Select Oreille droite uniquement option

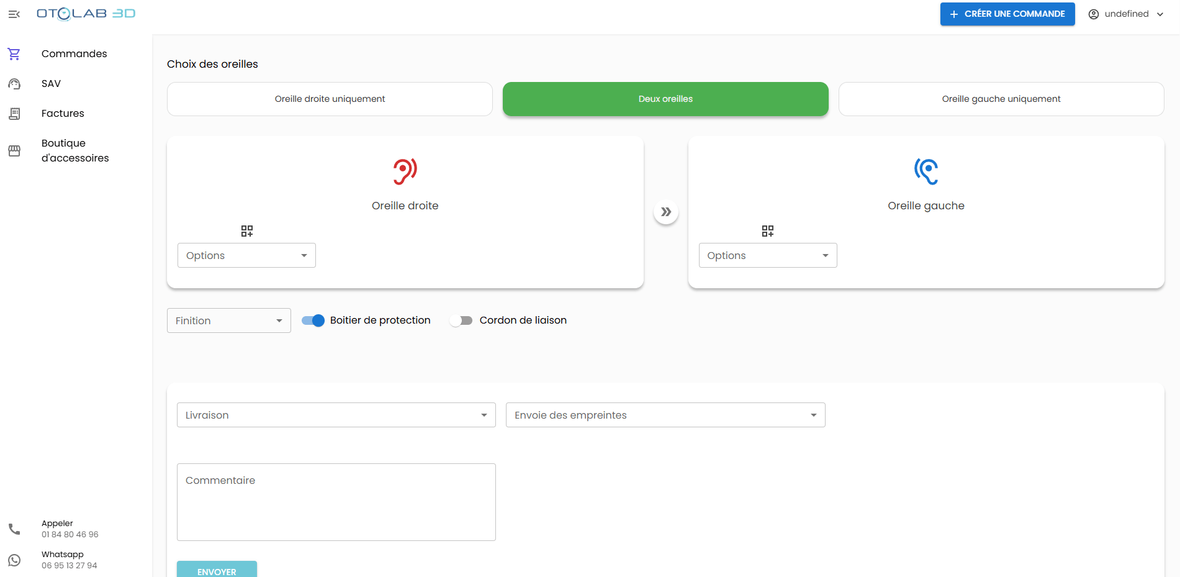pos(330,99)
